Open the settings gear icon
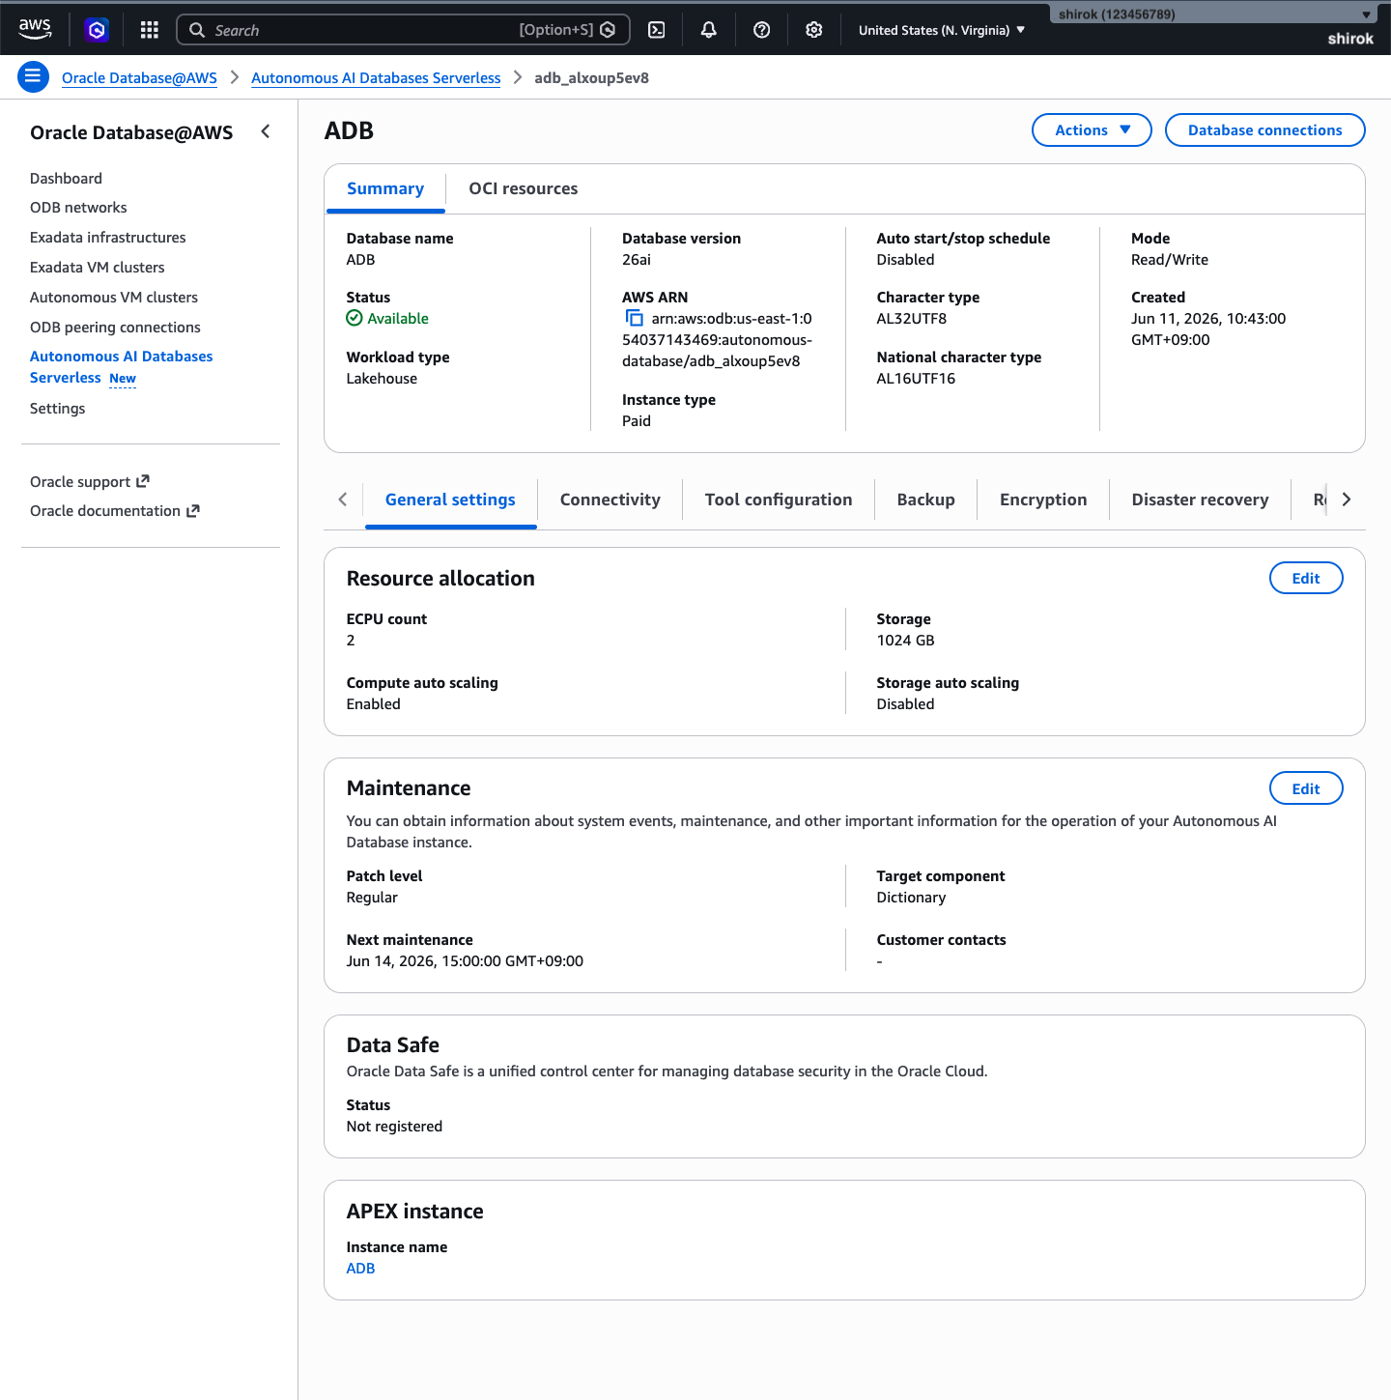This screenshot has width=1391, height=1400. (x=814, y=30)
